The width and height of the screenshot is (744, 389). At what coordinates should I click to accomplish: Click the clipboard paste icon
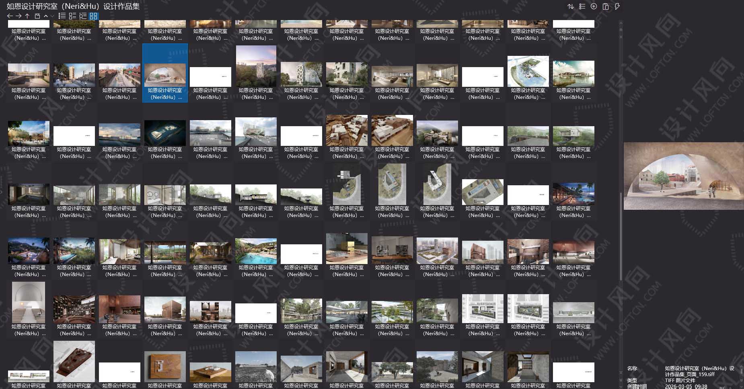[606, 6]
